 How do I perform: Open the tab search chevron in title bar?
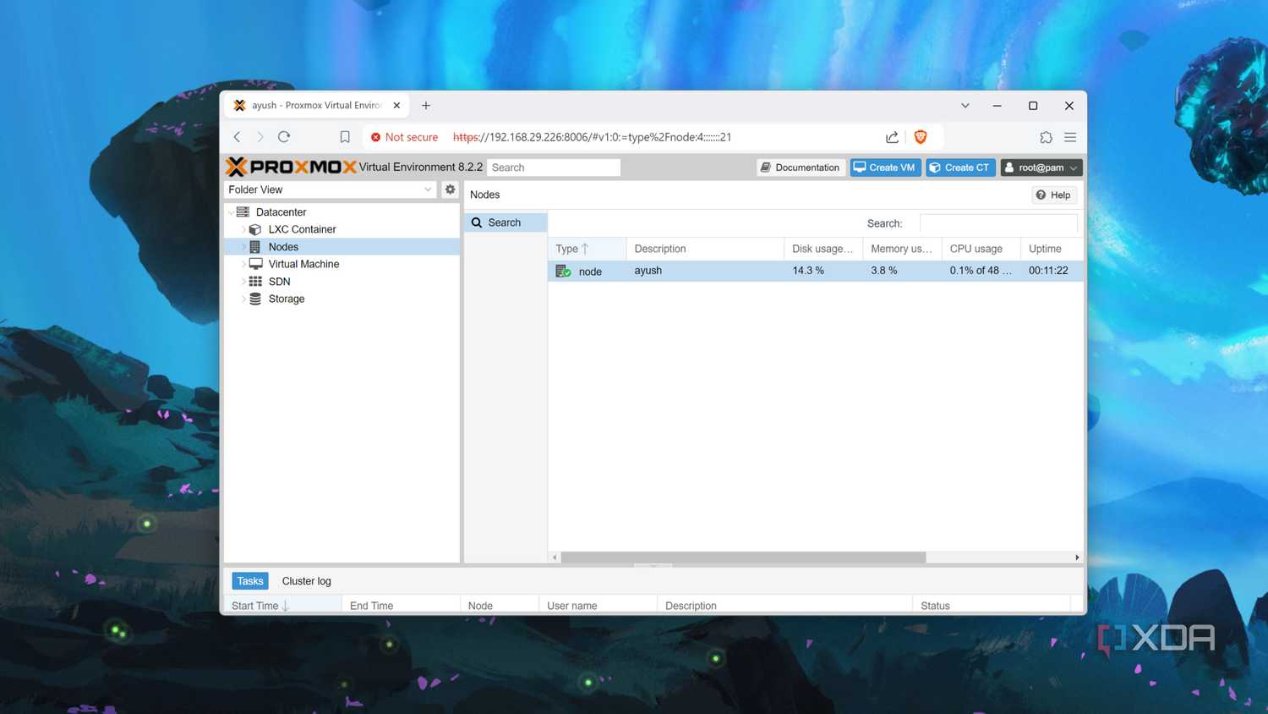(x=965, y=106)
